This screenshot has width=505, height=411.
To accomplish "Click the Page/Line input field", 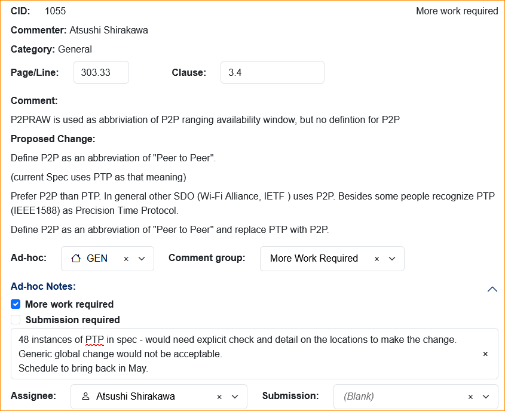I will coord(101,72).
